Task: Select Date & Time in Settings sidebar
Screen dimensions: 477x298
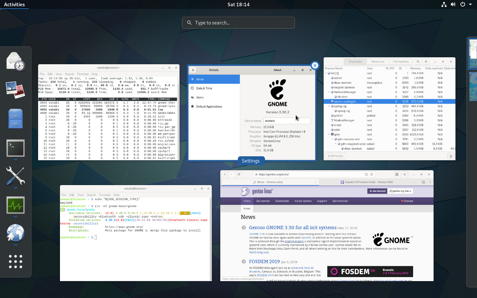Action: pyautogui.click(x=214, y=88)
